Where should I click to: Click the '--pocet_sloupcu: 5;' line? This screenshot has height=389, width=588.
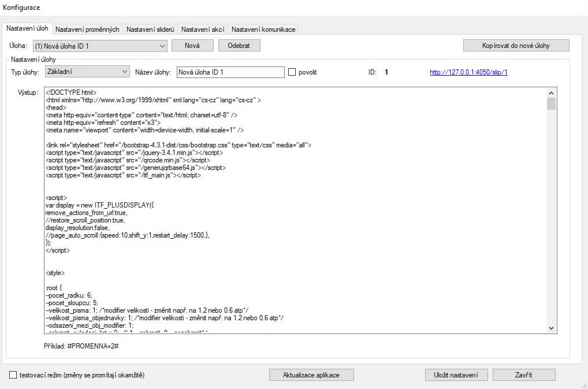(72, 303)
